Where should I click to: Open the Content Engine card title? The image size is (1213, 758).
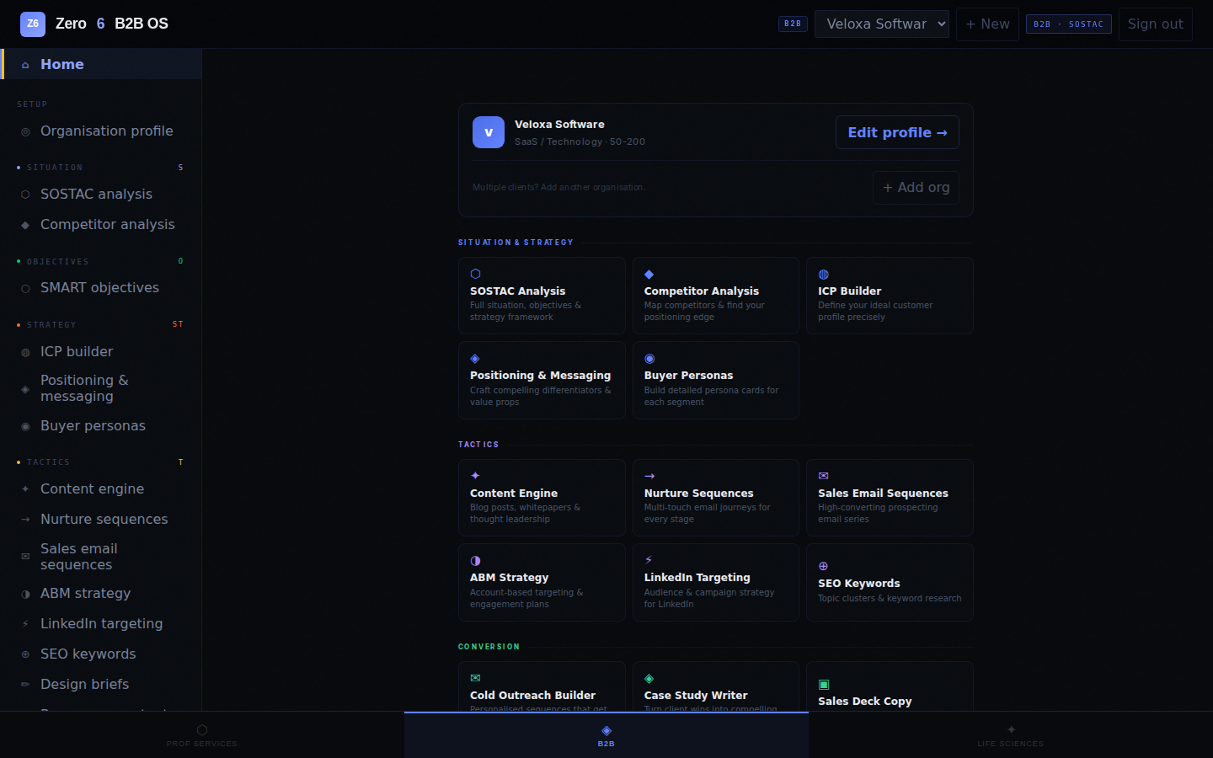514,493
